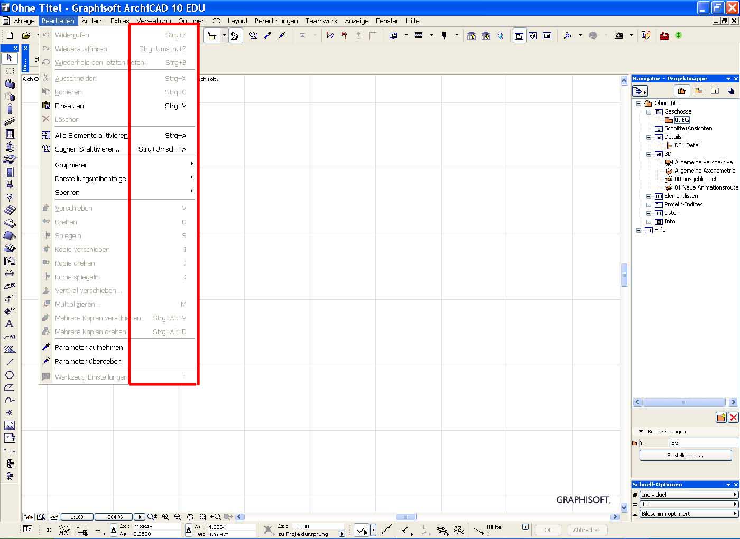
Task: Select the Text tool labeled A
Action: [10, 324]
